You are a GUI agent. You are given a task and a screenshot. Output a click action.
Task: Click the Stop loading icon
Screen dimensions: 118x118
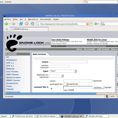coord(27,24)
